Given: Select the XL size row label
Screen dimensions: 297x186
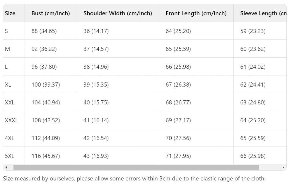Looking at the screenshot, I should pyautogui.click(x=8, y=85).
